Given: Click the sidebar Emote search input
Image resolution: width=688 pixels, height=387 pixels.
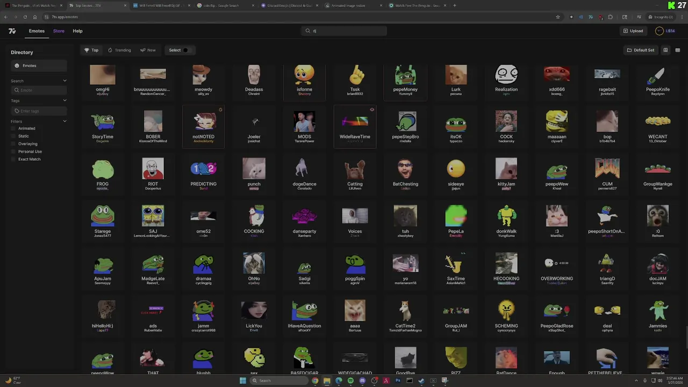Looking at the screenshot, I should coord(39,90).
